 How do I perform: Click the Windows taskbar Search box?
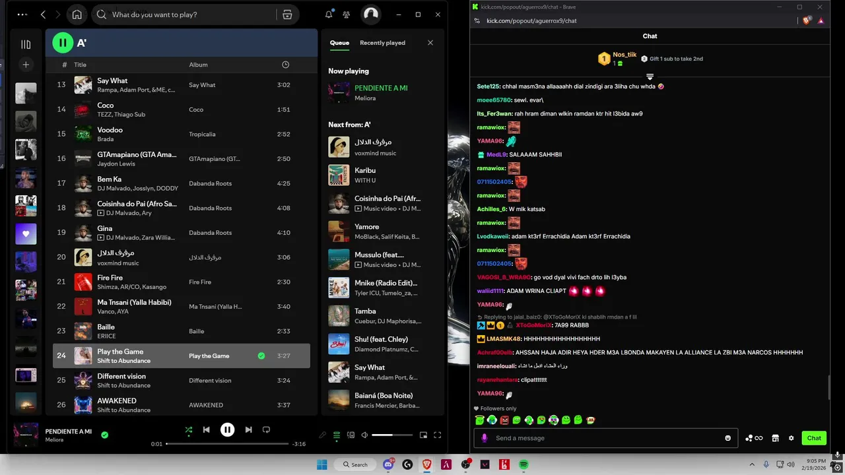[x=355, y=464]
